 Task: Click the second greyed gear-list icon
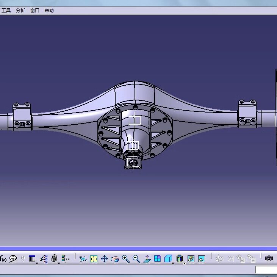(251, 258)
